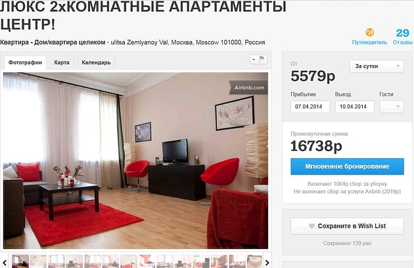Select the Фотографии tab
The width and height of the screenshot is (414, 268).
click(x=25, y=62)
